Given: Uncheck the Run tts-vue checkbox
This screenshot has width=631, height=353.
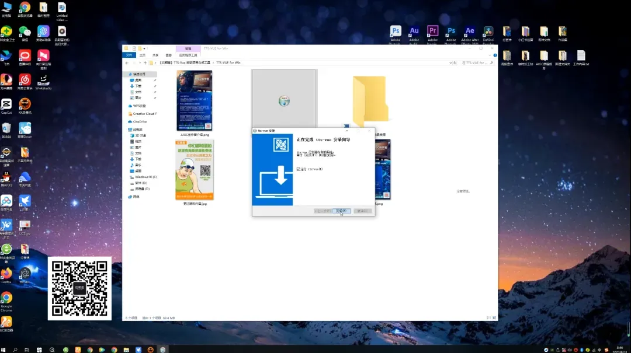Looking at the screenshot, I should pyautogui.click(x=298, y=169).
